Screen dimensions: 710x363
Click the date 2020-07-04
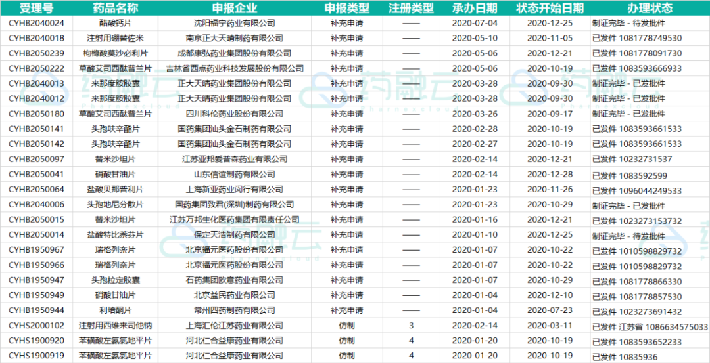point(475,23)
